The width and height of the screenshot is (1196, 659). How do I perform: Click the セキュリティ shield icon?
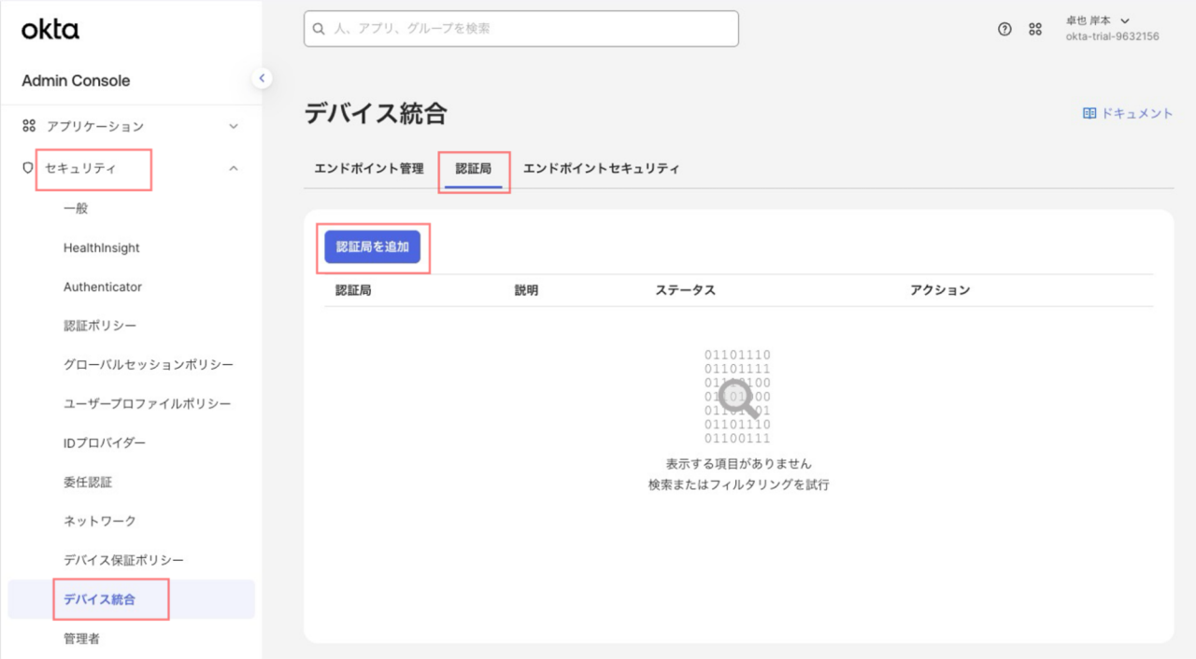point(28,168)
